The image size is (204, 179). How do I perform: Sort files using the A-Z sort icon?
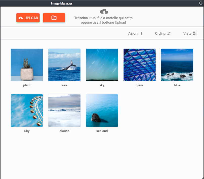coord(169,33)
